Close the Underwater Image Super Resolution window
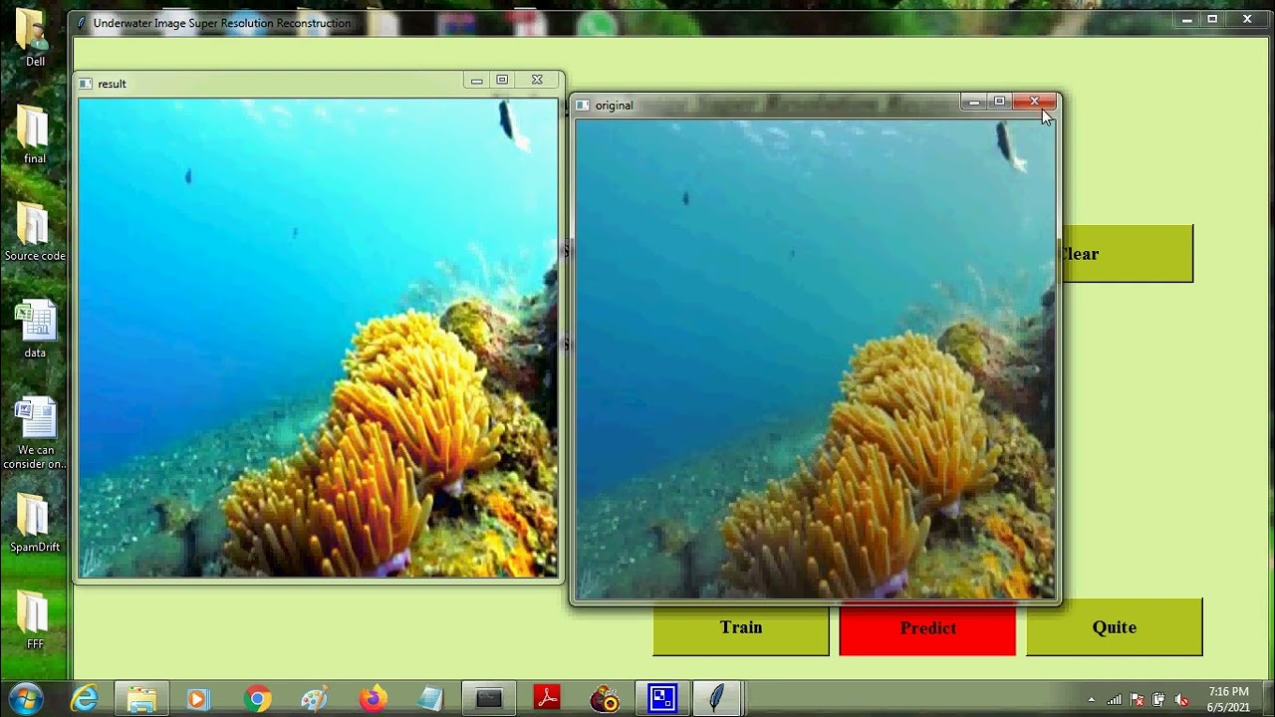This screenshot has height=717, width=1275. tap(1247, 19)
